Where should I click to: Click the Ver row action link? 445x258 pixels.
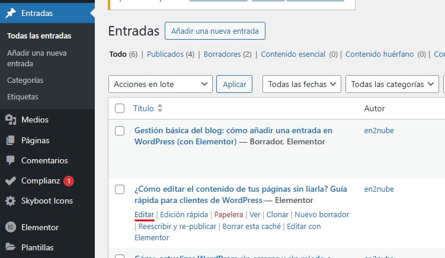(x=255, y=215)
